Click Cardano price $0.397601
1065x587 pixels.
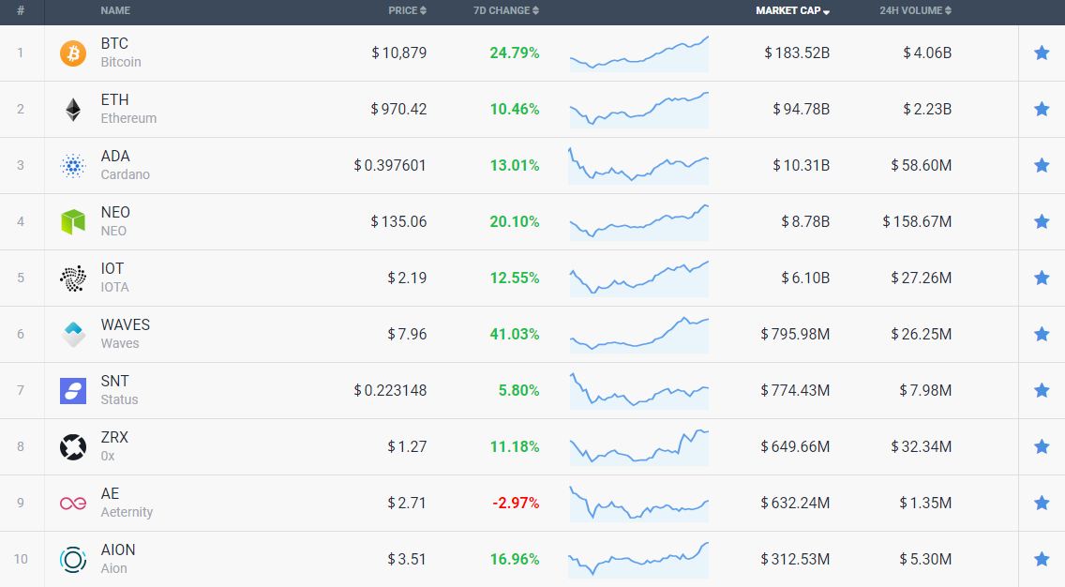point(390,166)
